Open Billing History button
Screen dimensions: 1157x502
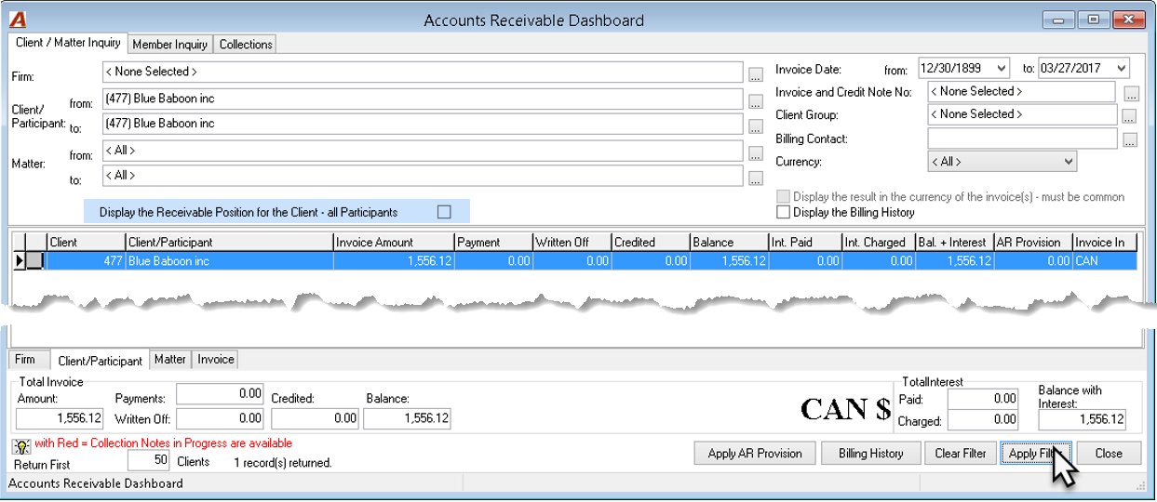(871, 454)
